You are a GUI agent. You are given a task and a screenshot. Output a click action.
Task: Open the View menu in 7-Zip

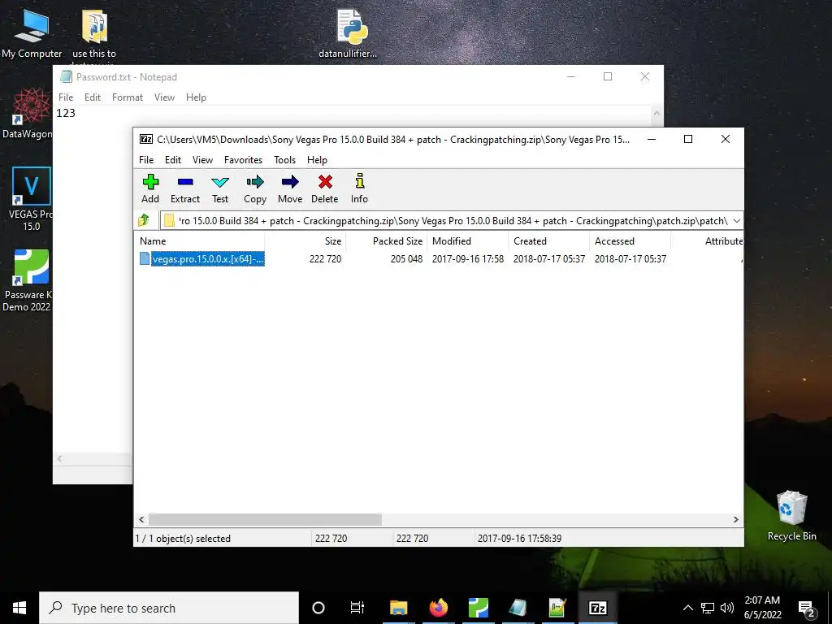click(x=202, y=160)
